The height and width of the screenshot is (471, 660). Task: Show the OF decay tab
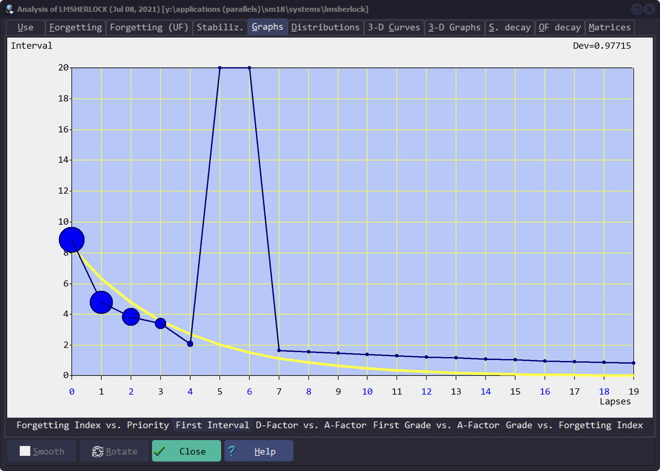560,28
